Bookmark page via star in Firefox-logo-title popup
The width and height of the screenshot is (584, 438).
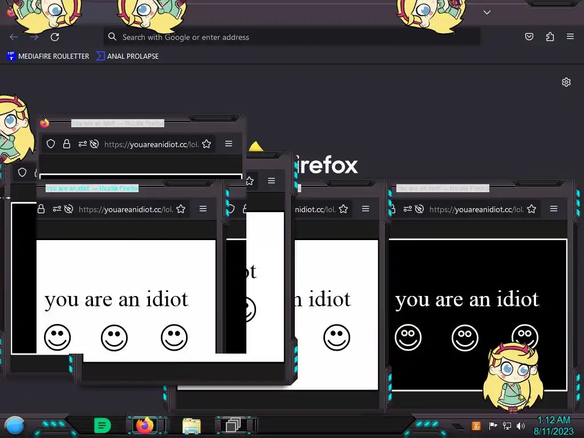206,144
